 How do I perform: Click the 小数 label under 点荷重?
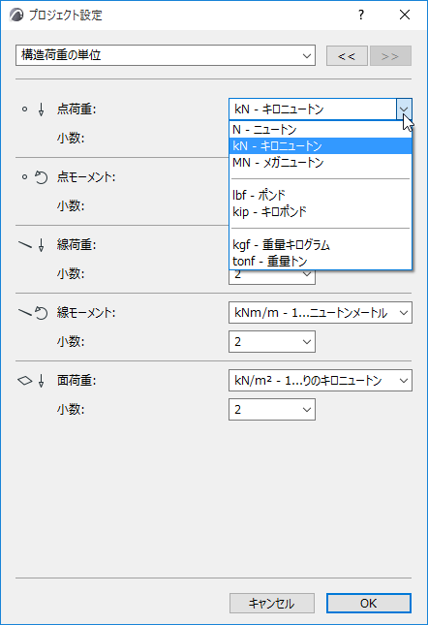(71, 139)
